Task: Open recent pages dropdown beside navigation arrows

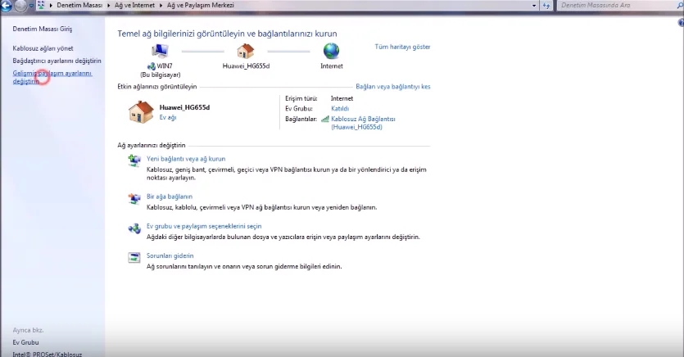Action: click(31, 6)
